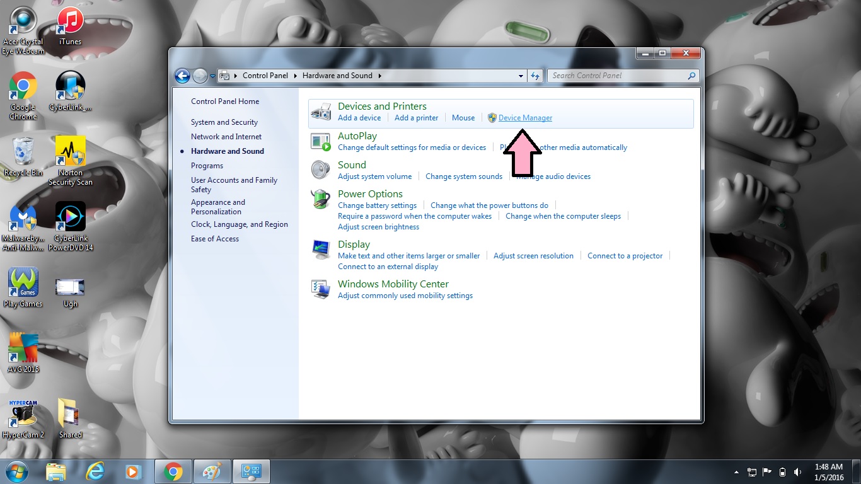The height and width of the screenshot is (484, 861).
Task: Launch Internet Explorer from the taskbar
Action: coord(95,471)
